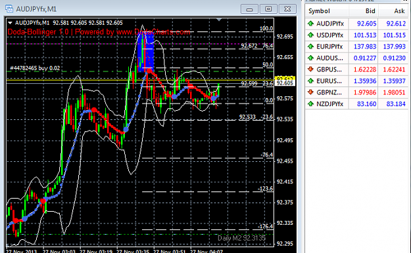Click the green up arrow beside EURJPYfx

(310, 47)
